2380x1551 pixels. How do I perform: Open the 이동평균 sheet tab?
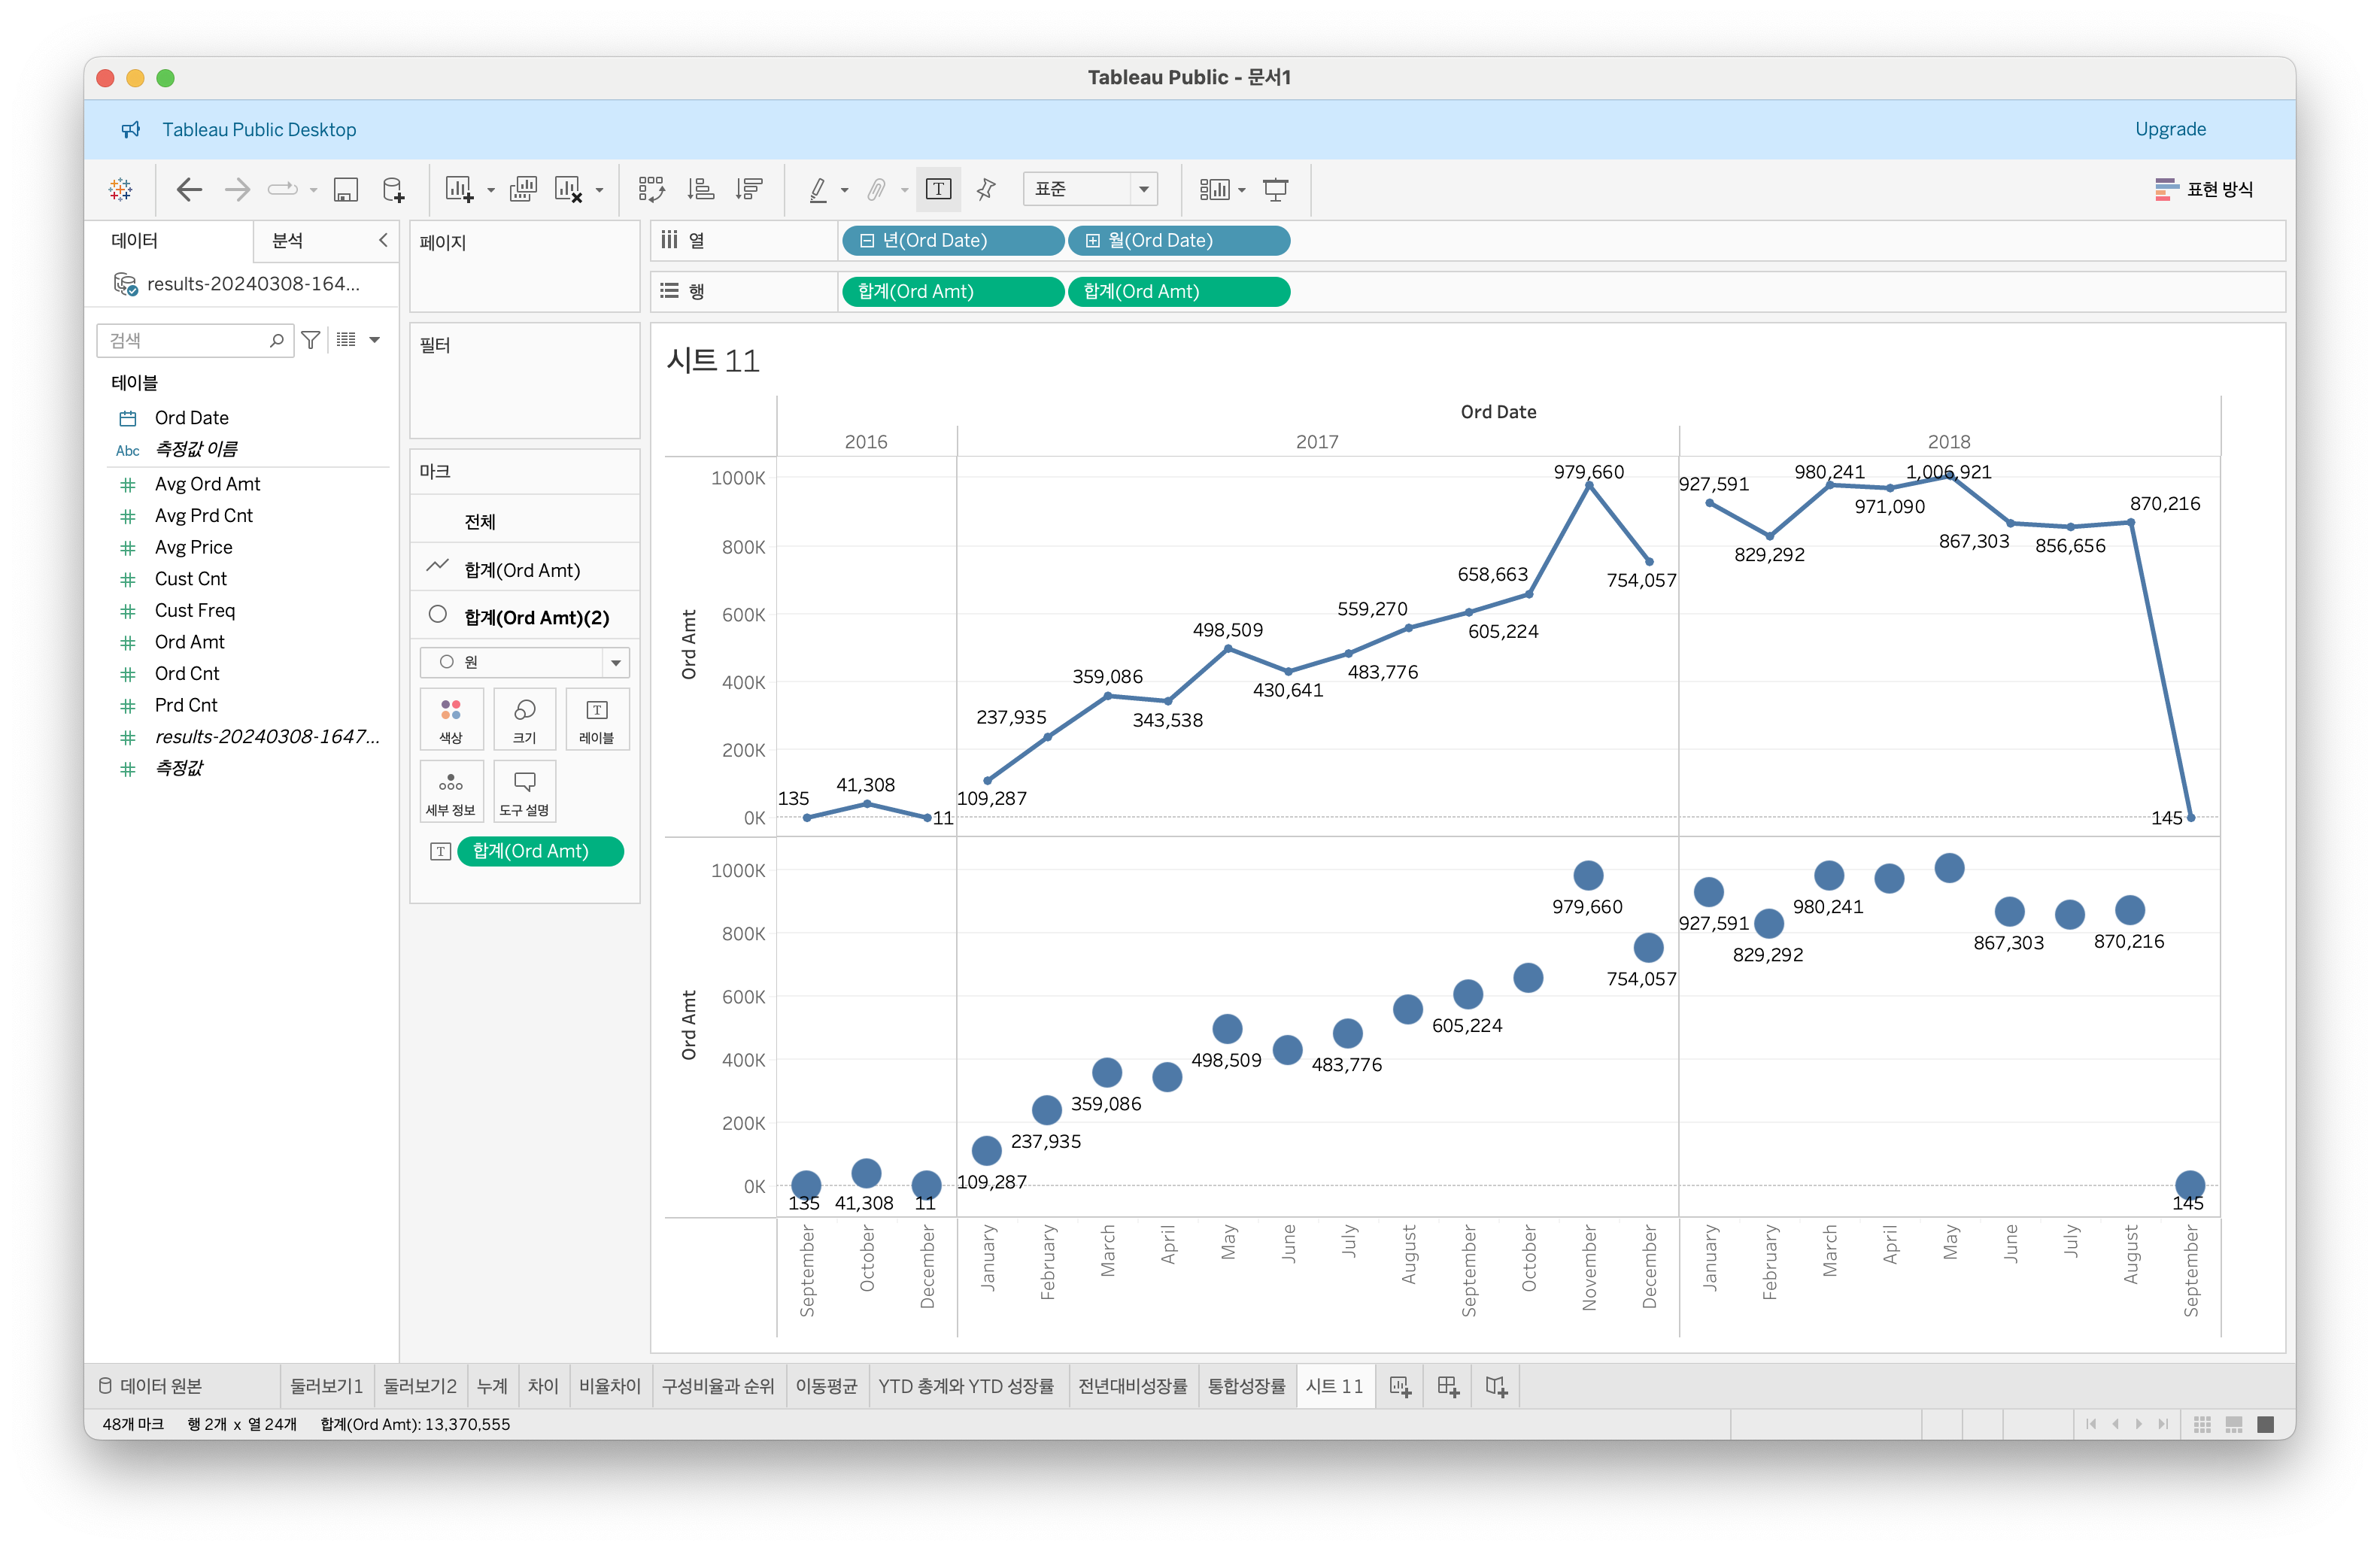point(826,1386)
